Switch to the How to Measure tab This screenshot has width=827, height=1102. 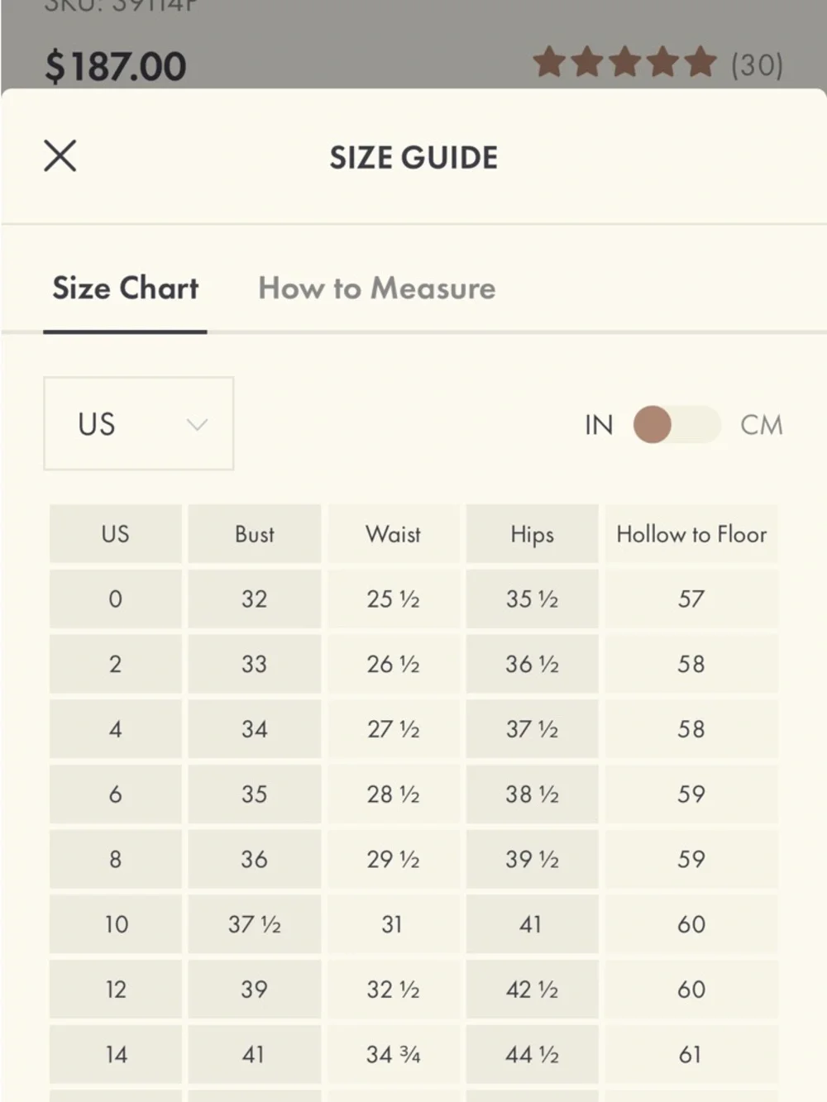(x=377, y=288)
